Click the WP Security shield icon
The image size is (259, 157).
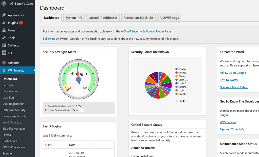click(x=4, y=70)
